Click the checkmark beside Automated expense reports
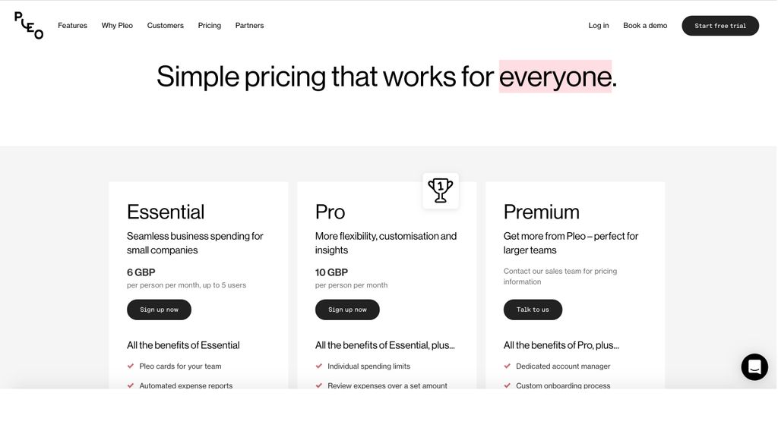Viewport: 778px width, 437px height. [x=129, y=385]
